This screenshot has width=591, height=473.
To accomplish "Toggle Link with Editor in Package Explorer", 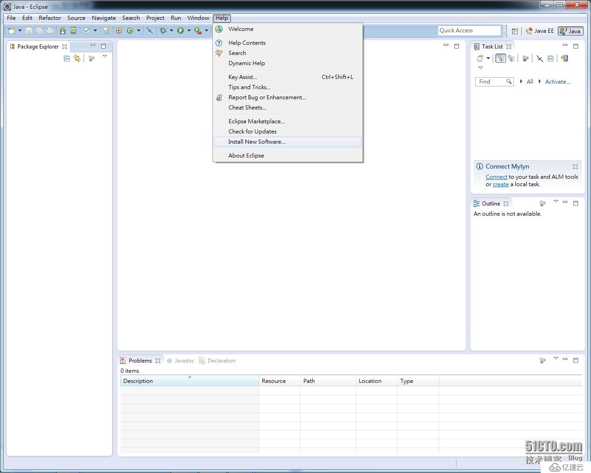I will [x=77, y=58].
